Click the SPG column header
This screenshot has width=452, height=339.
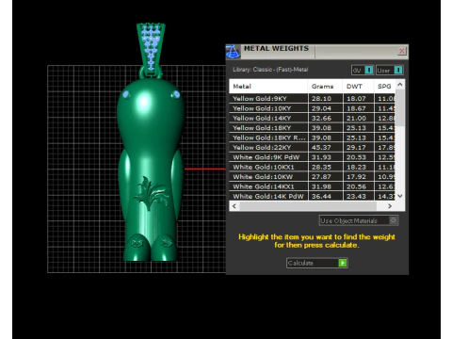coord(384,87)
